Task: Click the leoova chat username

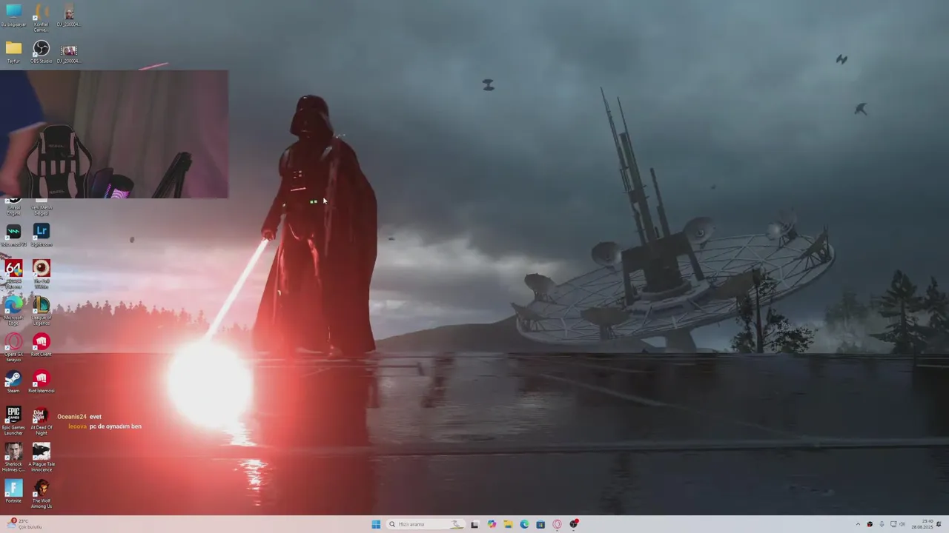Action: click(x=78, y=426)
